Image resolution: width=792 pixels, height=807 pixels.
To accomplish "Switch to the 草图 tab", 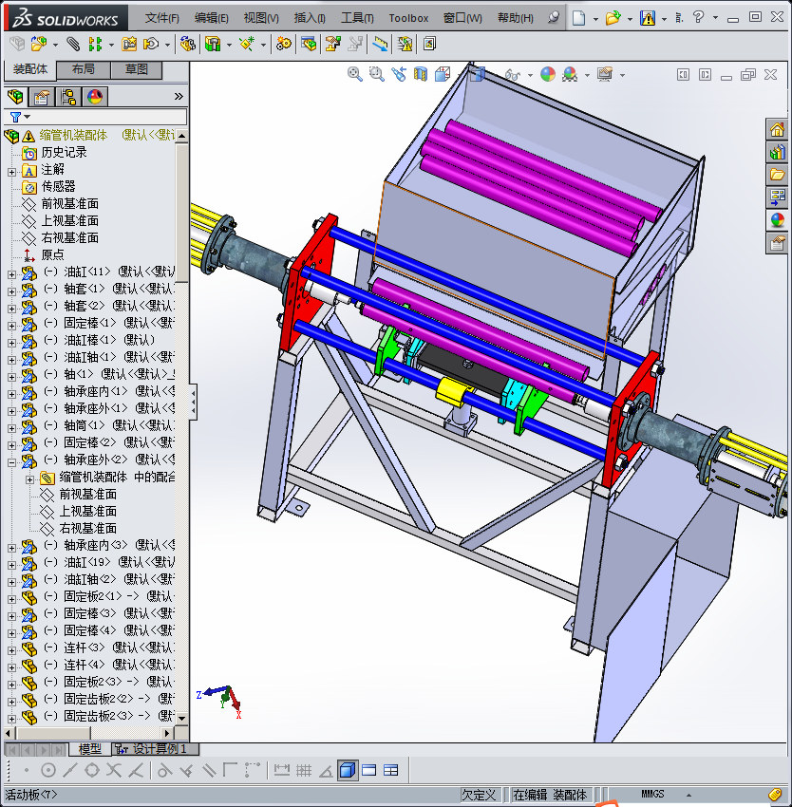I will pyautogui.click(x=137, y=69).
